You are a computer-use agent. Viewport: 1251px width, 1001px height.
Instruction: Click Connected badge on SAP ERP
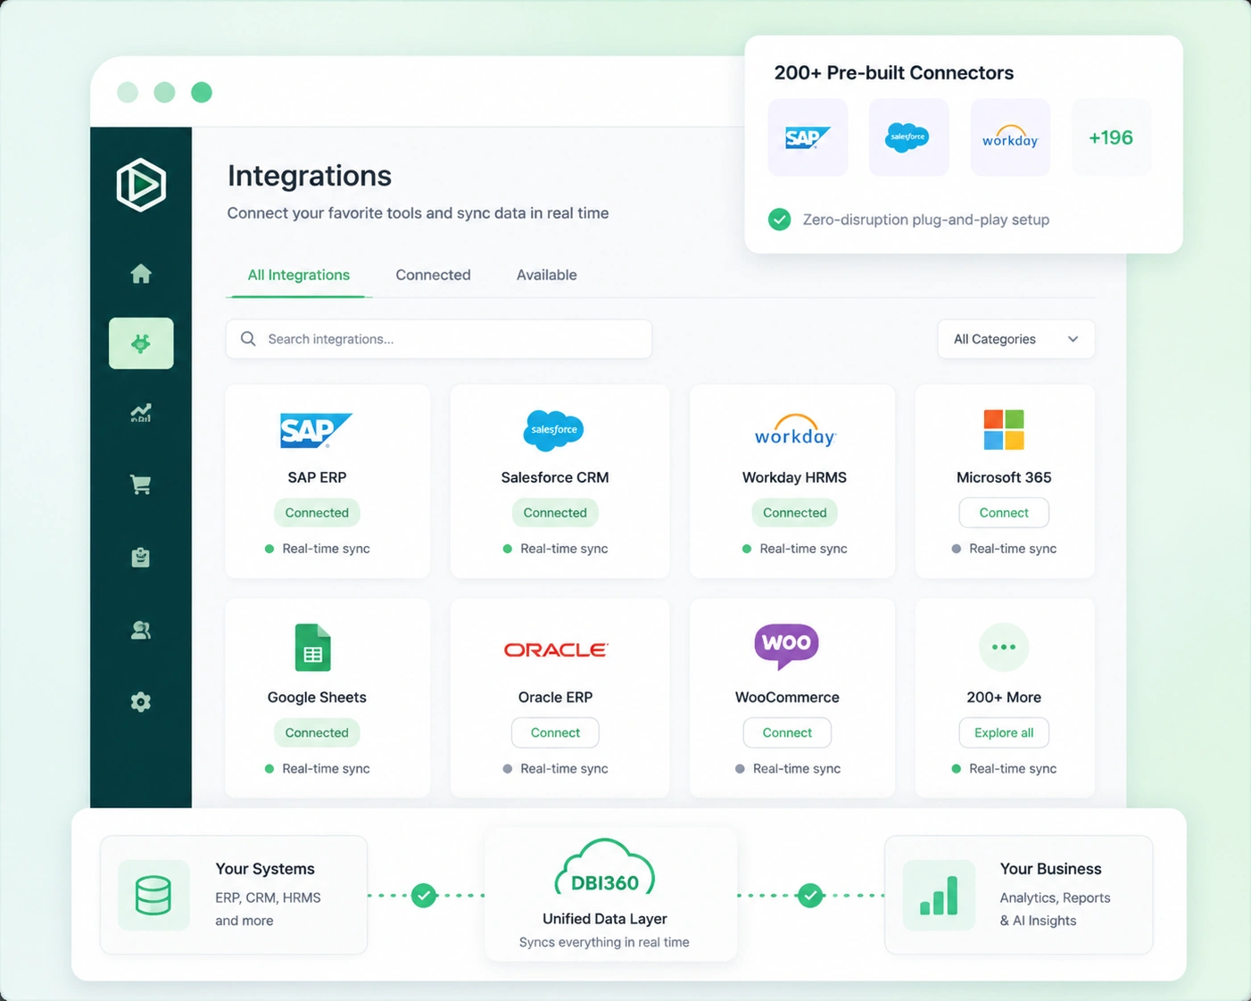[317, 513]
